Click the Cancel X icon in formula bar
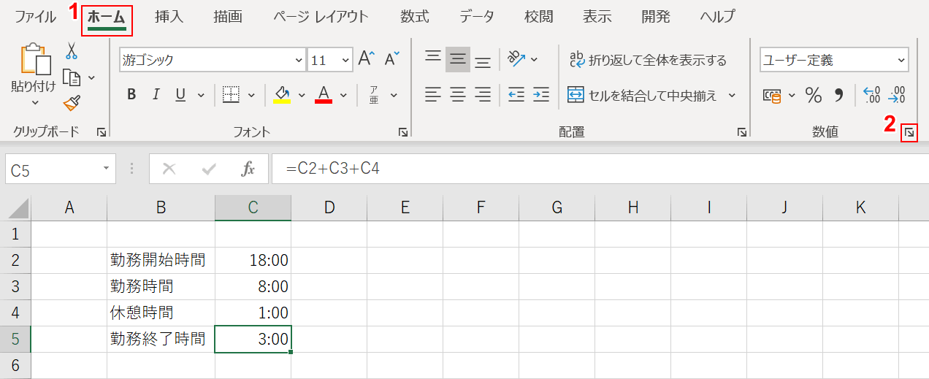The height and width of the screenshot is (379, 929). coord(169,169)
